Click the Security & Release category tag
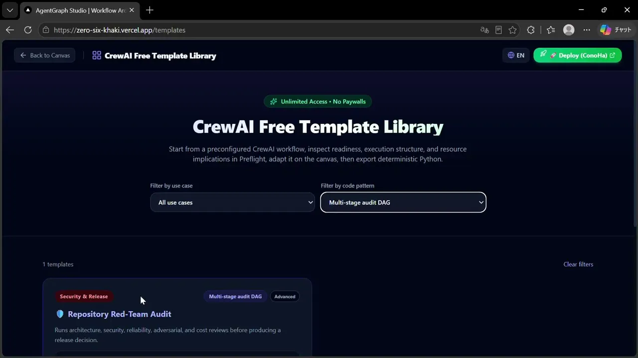This screenshot has width=638, height=358. [84, 296]
